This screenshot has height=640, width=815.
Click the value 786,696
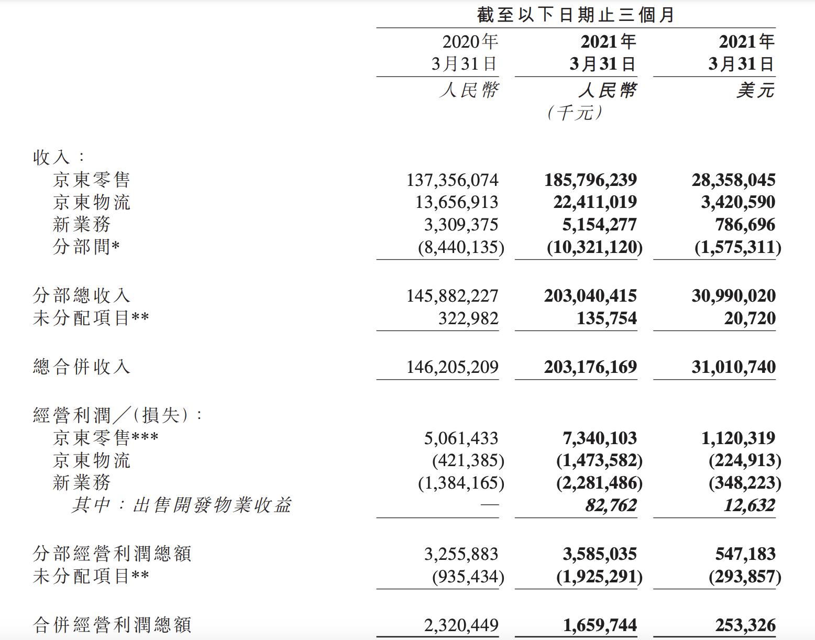click(745, 225)
